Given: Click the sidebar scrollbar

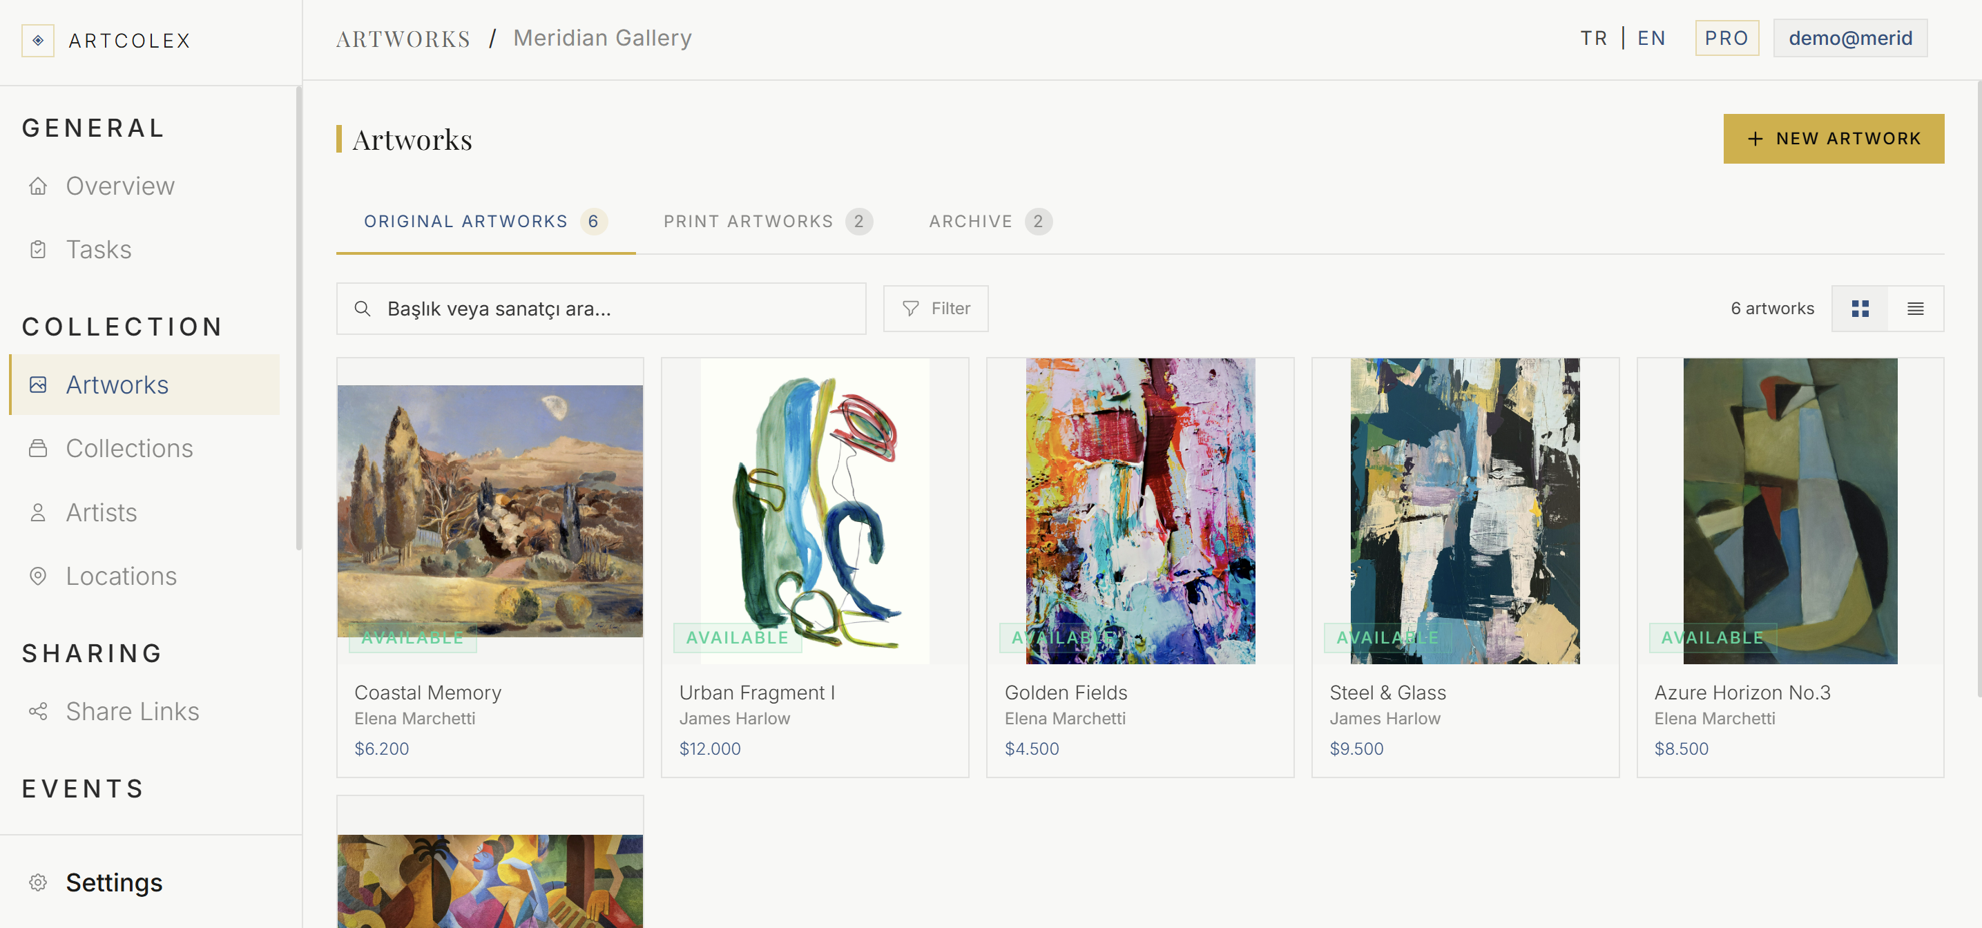Looking at the screenshot, I should tap(298, 318).
